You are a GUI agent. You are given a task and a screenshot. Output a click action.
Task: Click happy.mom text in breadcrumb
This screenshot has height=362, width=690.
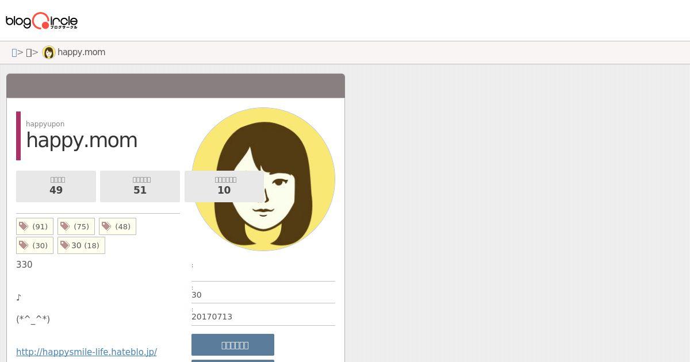point(81,52)
